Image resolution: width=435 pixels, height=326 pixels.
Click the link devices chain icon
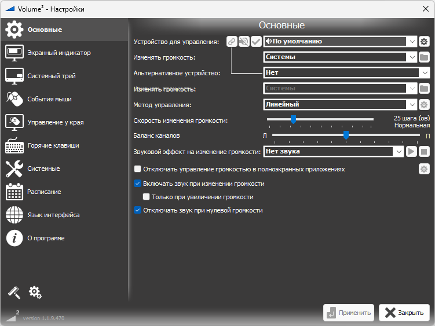click(x=232, y=42)
